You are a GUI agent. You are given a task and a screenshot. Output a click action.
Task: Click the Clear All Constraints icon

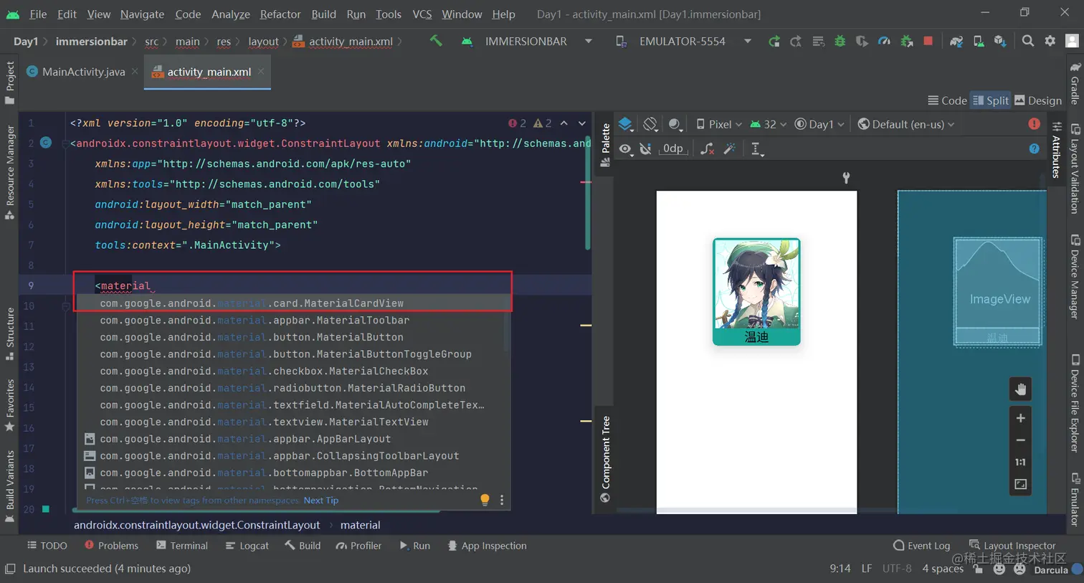click(x=707, y=148)
